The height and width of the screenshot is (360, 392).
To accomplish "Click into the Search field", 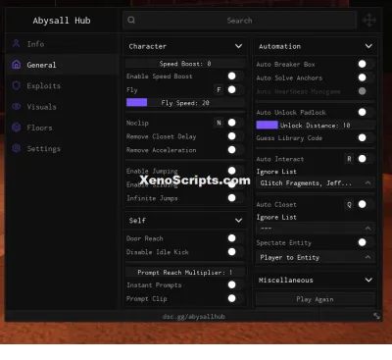I will (x=239, y=21).
